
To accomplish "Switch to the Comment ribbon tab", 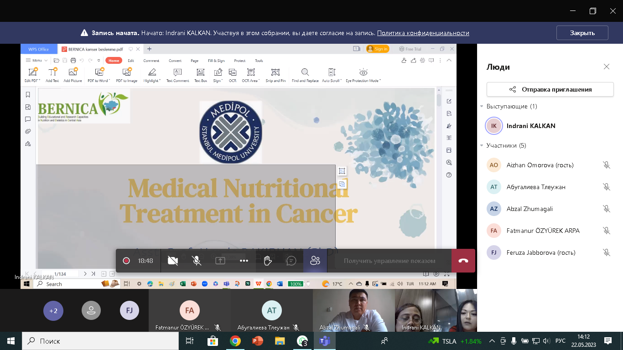I will (x=151, y=60).
